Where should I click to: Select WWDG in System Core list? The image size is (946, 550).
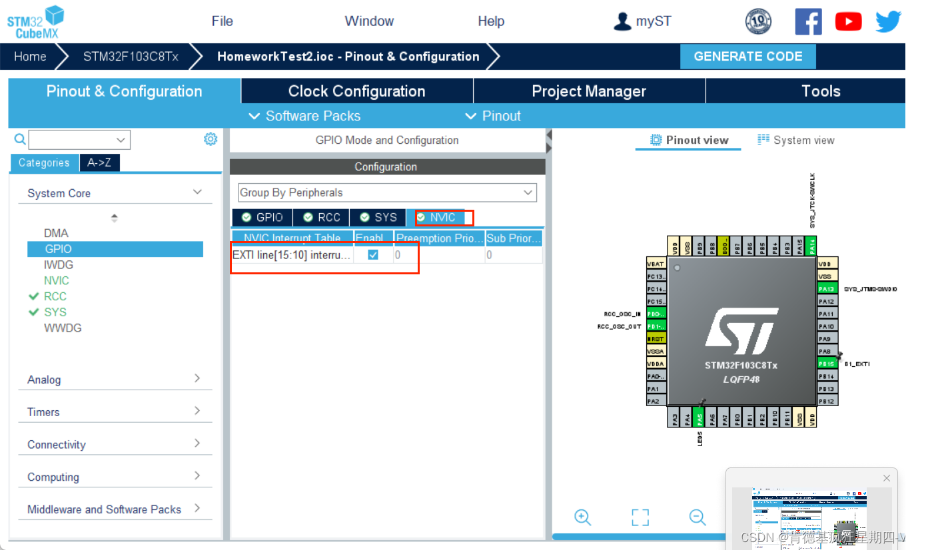coord(63,328)
